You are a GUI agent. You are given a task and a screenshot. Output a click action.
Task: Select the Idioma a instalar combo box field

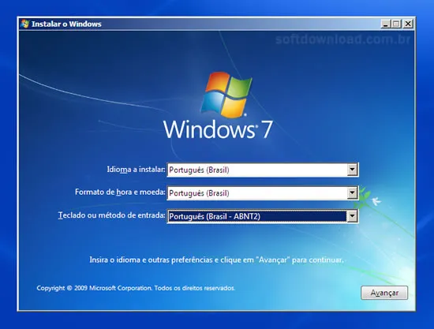coord(263,170)
